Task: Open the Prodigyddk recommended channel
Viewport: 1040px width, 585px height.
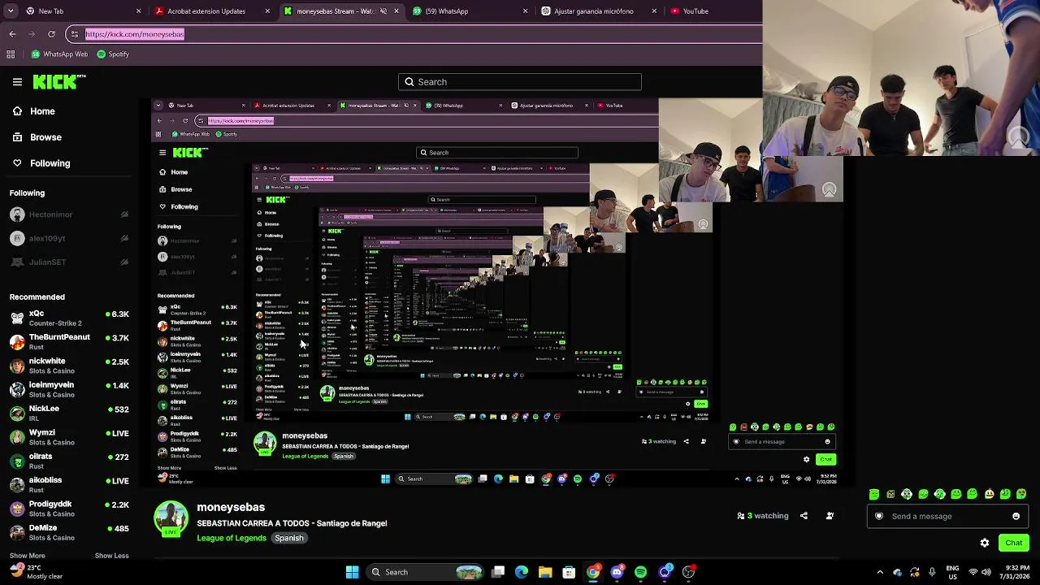Action: click(69, 509)
